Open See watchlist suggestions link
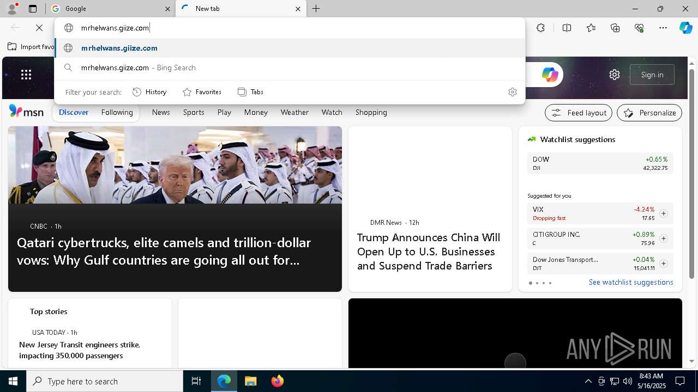The height and width of the screenshot is (392, 698). click(x=631, y=282)
